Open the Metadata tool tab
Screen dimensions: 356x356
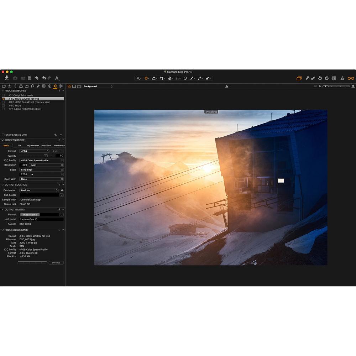tap(43, 86)
